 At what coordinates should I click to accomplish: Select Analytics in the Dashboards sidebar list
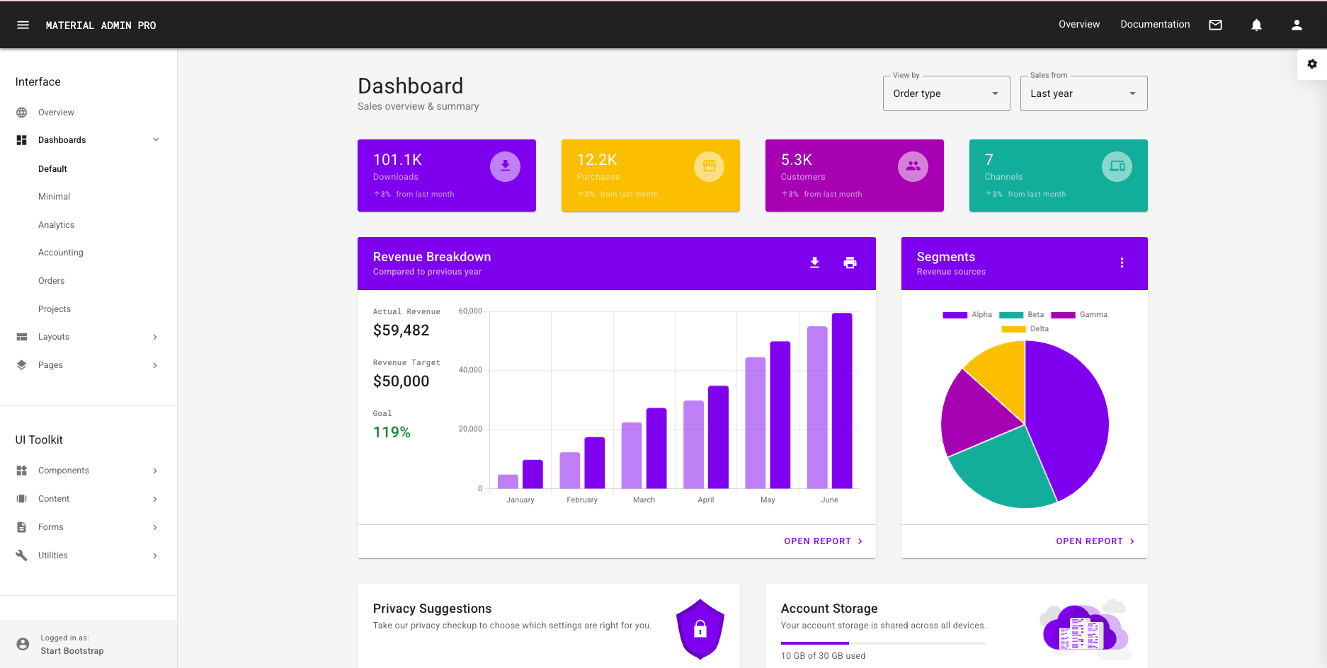pos(56,224)
